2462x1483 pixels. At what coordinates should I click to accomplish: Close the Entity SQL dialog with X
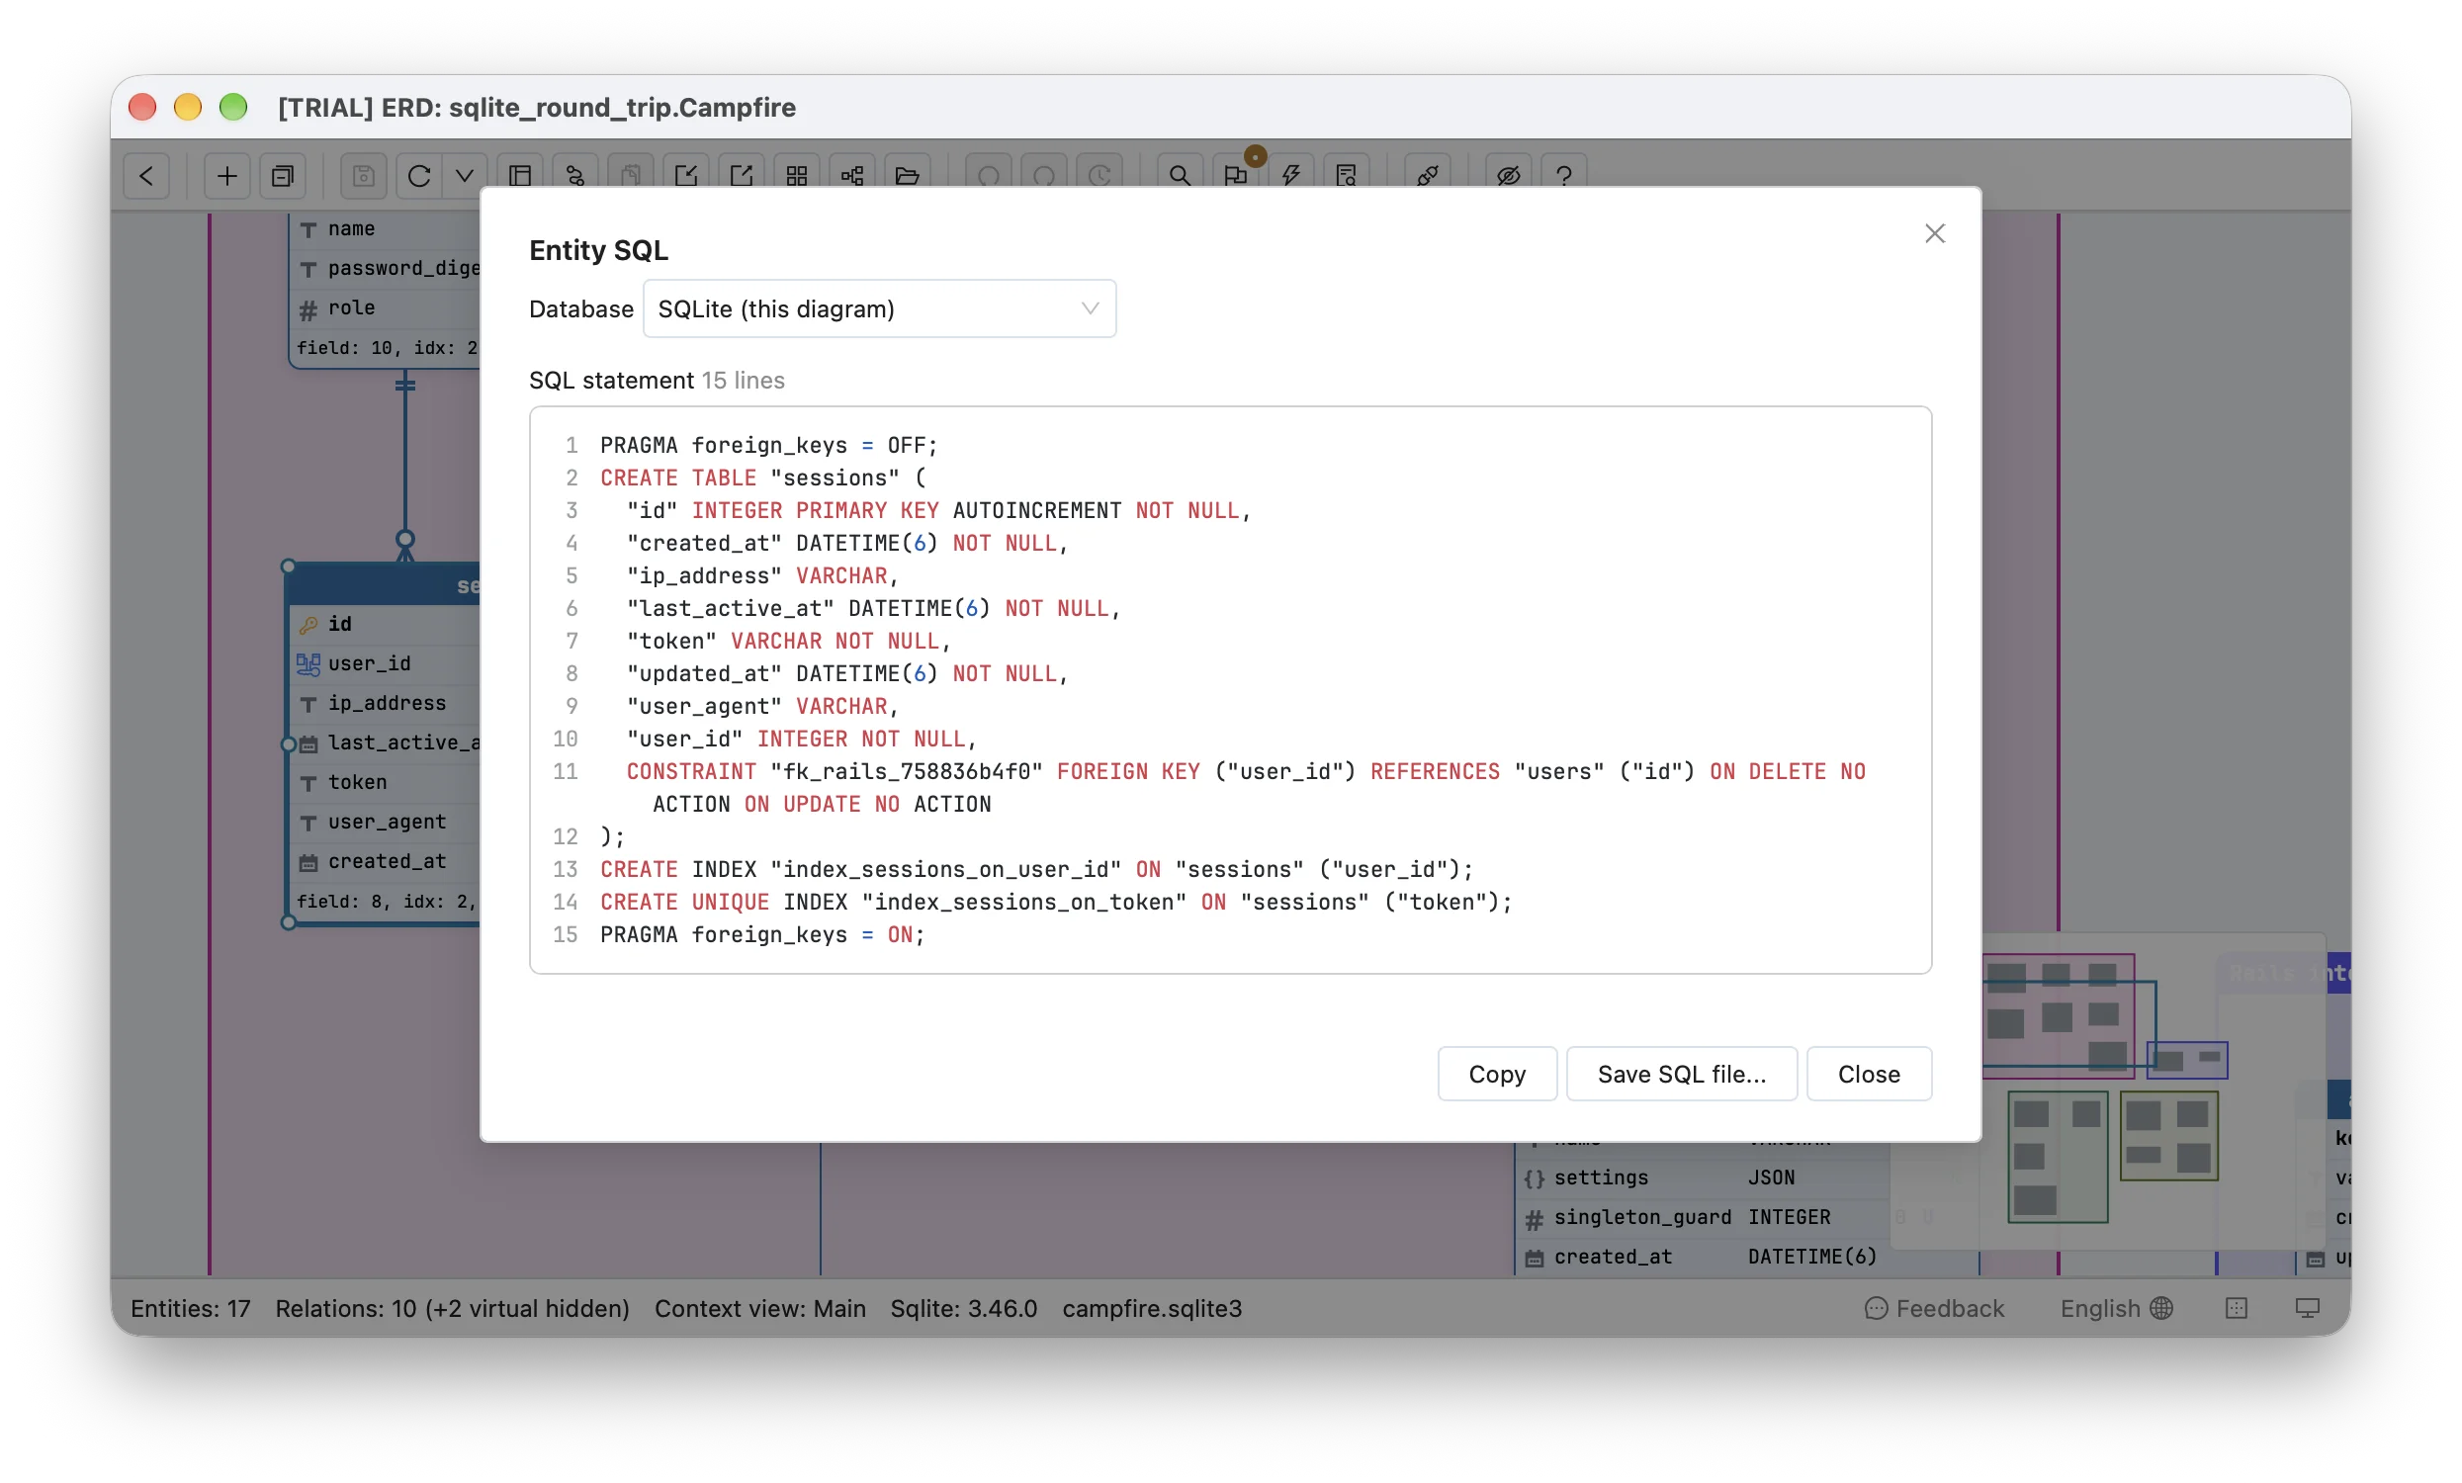point(1934,234)
